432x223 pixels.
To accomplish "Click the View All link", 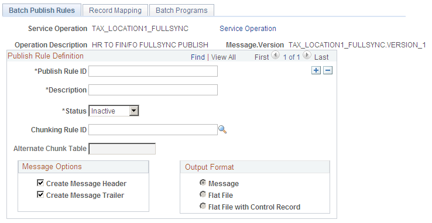I will [224, 57].
